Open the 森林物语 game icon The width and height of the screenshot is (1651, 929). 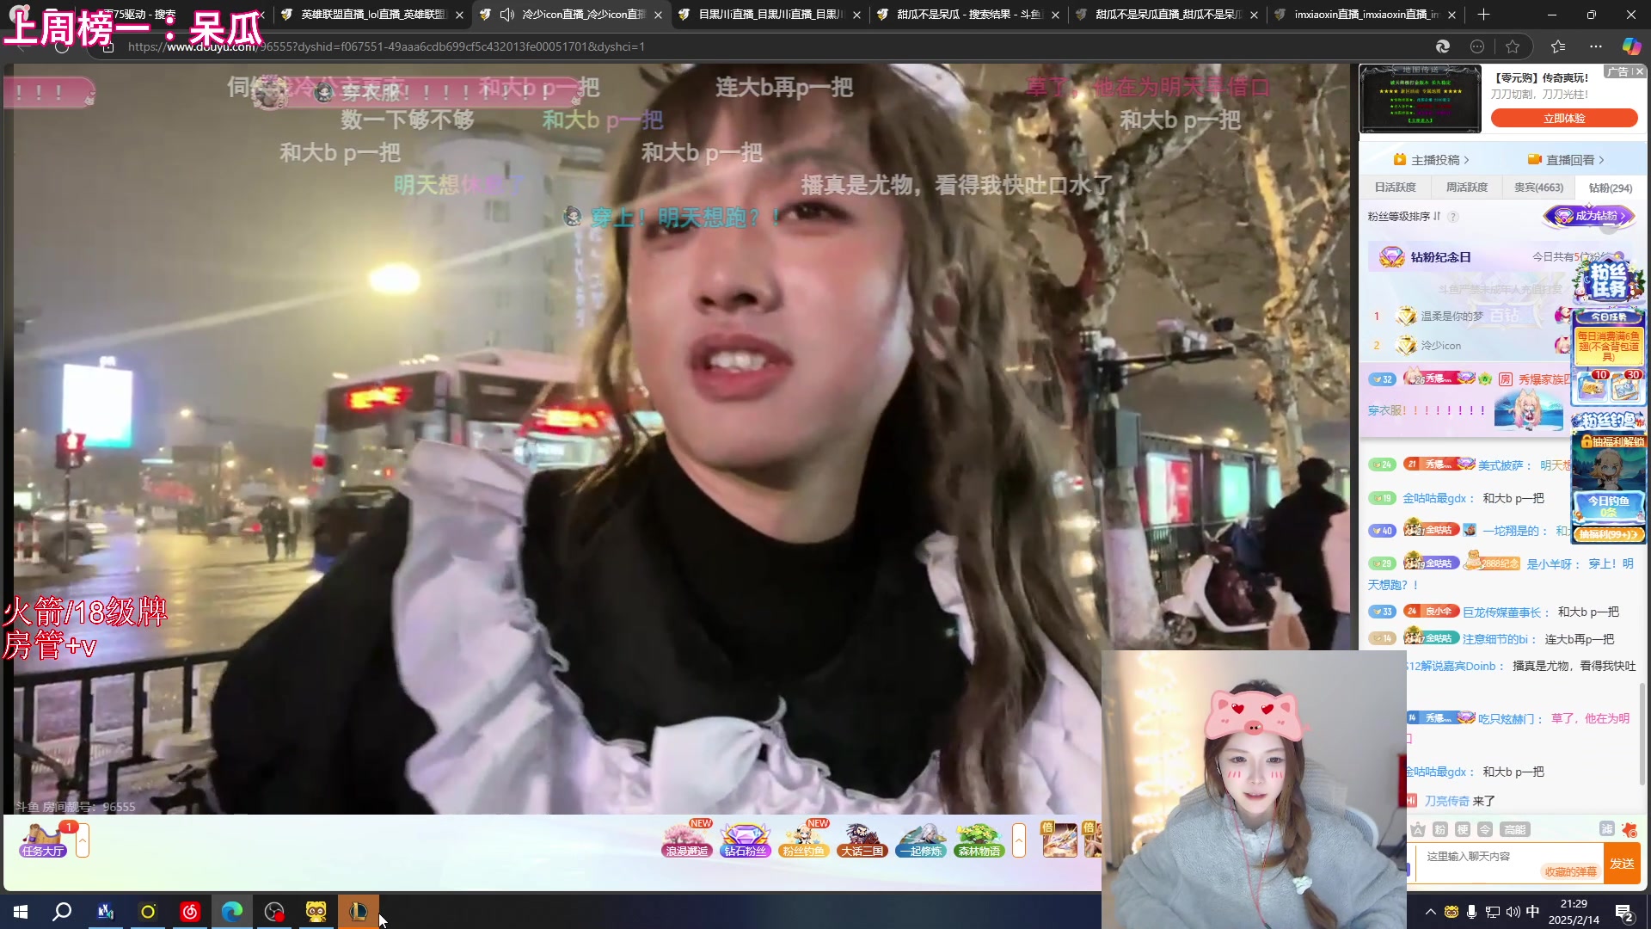[x=979, y=840]
